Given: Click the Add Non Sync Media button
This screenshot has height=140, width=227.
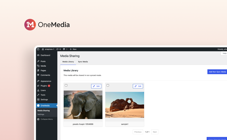Looking at the screenshot, I should 217,72.
